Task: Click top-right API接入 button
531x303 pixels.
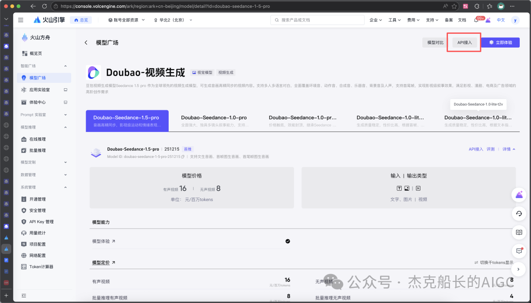Action: coord(464,43)
